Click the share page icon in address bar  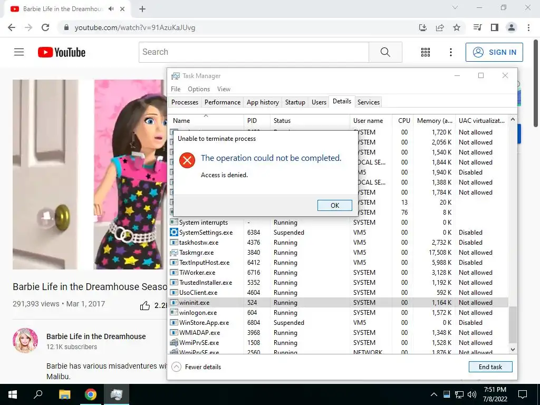point(440,27)
